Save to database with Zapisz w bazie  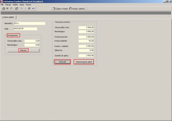[60, 9]
